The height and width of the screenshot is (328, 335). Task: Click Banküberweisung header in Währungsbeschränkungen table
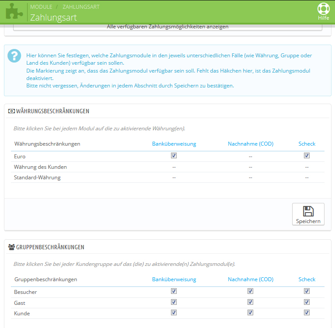pos(174,144)
